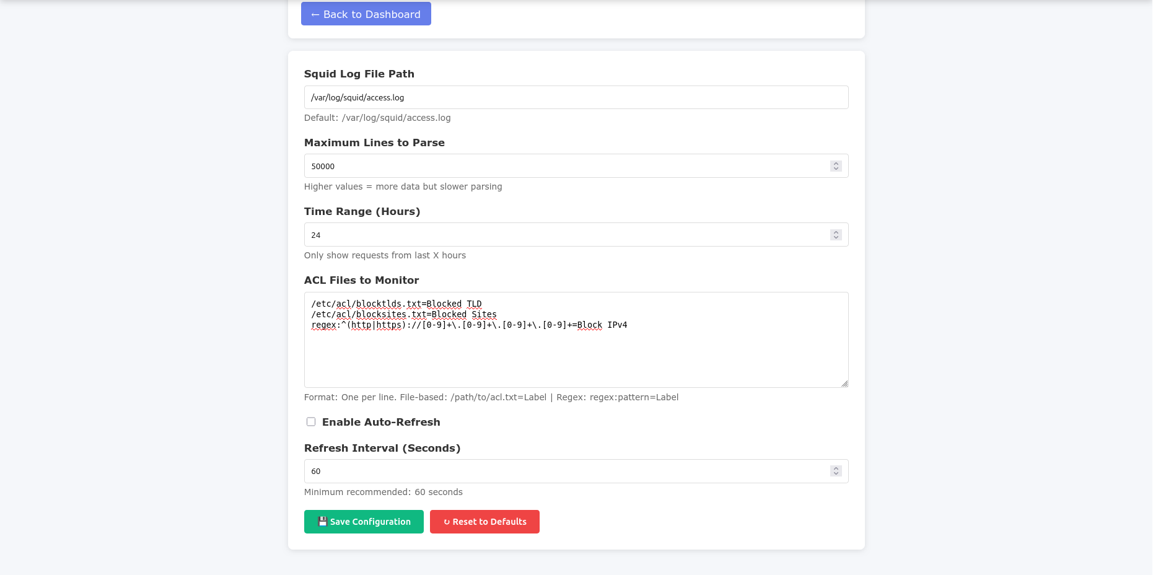The image size is (1153, 575).
Task: Save Configuration with green button
Action: 364,522
